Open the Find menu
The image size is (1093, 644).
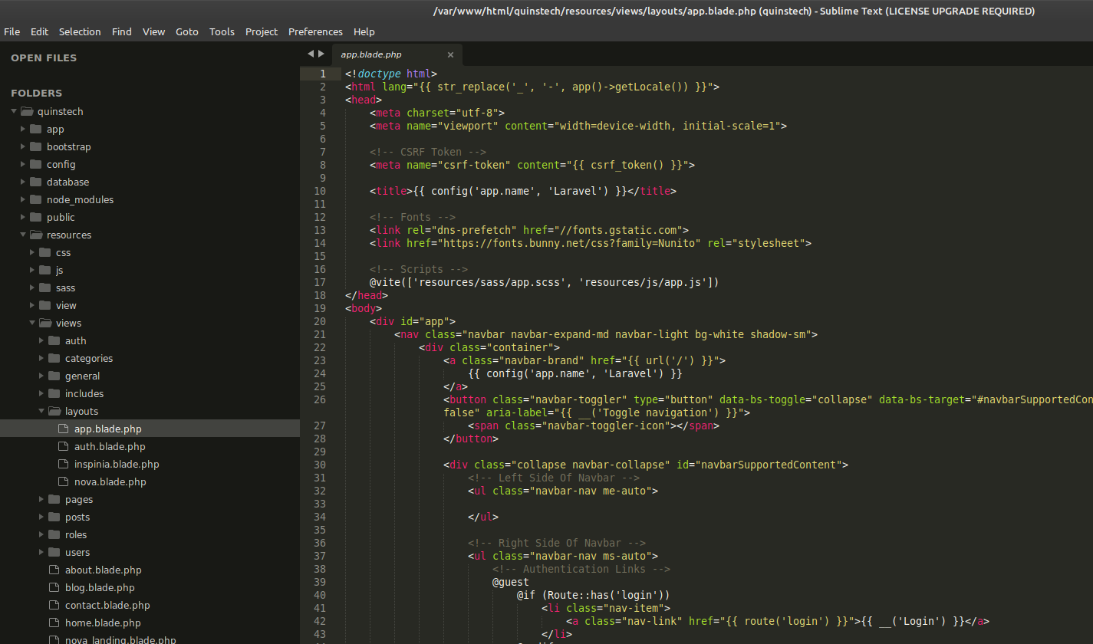(x=121, y=31)
